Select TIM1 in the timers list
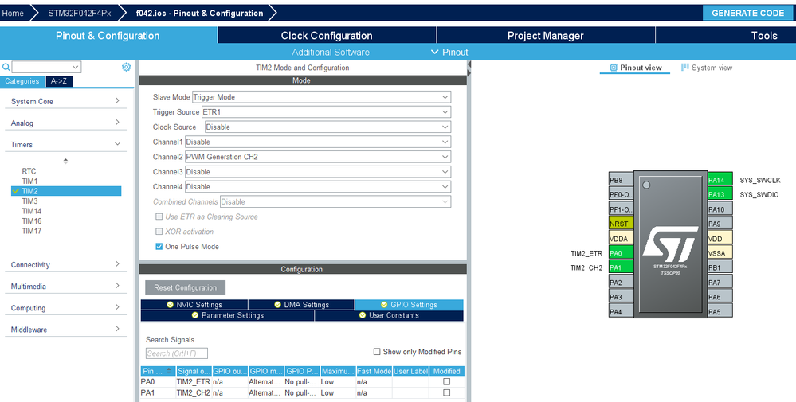The width and height of the screenshot is (796, 402). 30,181
